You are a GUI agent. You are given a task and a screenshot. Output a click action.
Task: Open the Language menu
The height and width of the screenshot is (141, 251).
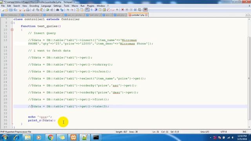[46, 6]
